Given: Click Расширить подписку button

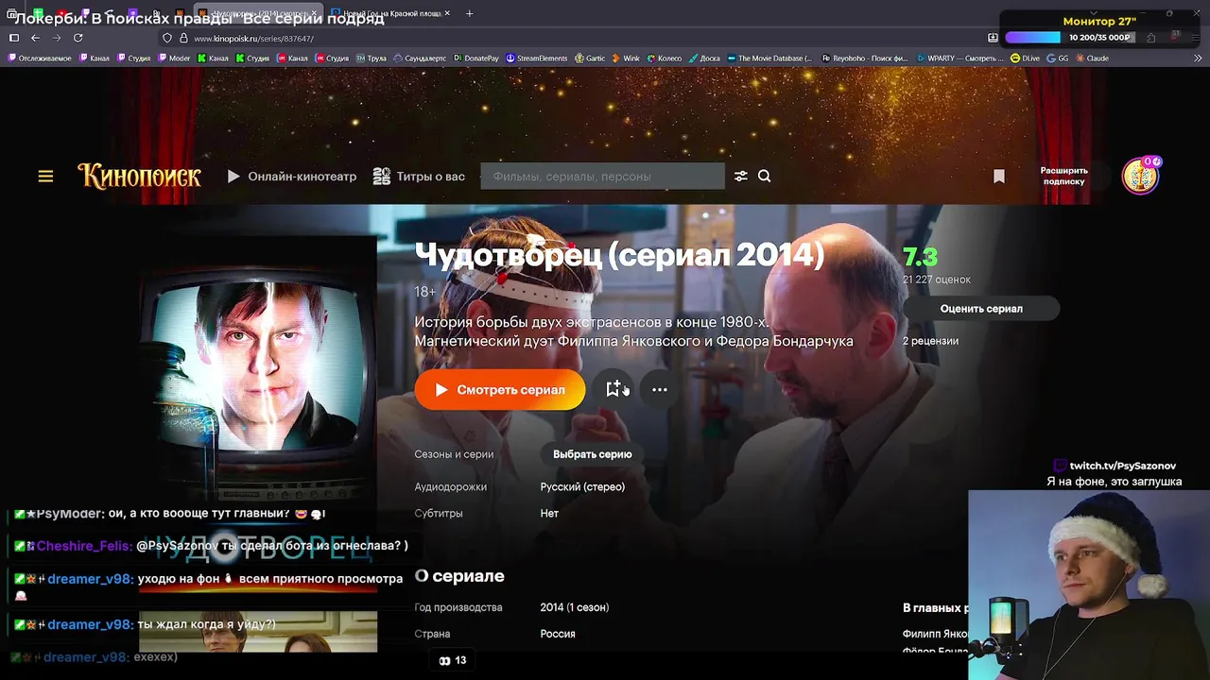Looking at the screenshot, I should (x=1064, y=176).
